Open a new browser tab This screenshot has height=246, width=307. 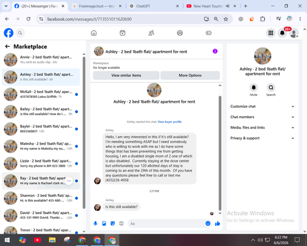[246, 6]
